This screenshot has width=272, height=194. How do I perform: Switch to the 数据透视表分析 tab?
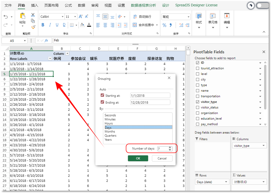[143, 5]
